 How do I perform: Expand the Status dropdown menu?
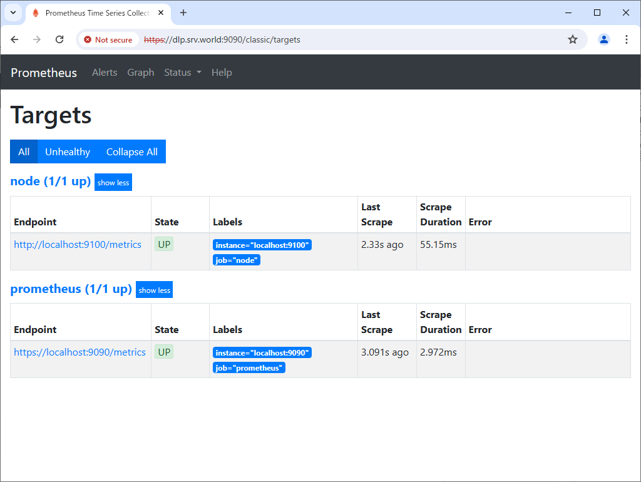pos(183,73)
